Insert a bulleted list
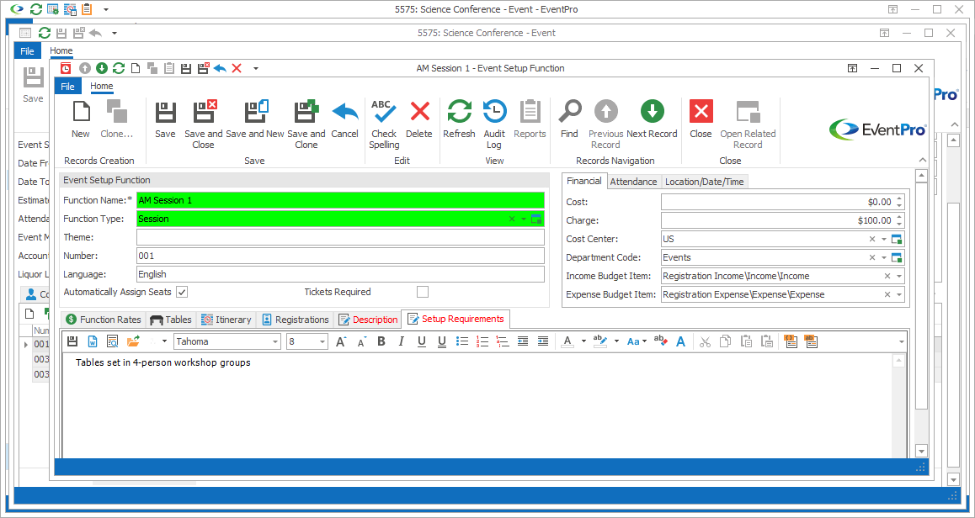This screenshot has height=518, width=975. point(462,341)
